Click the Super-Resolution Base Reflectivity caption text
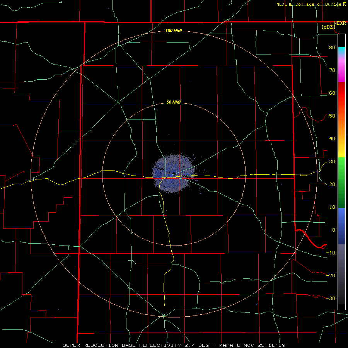This screenshot has width=348, height=348. (x=174, y=345)
